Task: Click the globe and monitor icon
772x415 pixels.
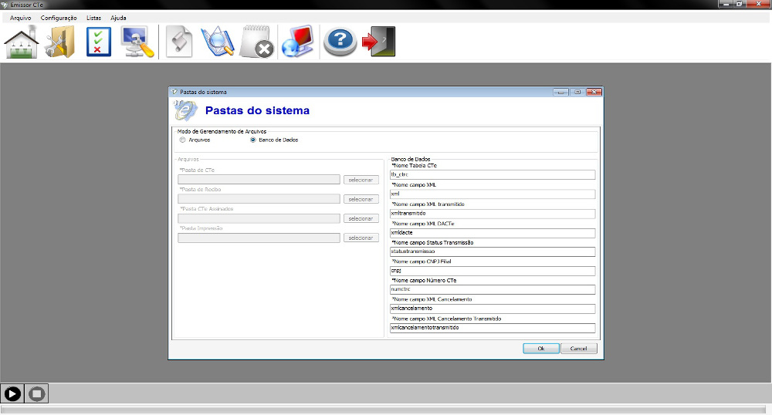Action: pyautogui.click(x=297, y=42)
